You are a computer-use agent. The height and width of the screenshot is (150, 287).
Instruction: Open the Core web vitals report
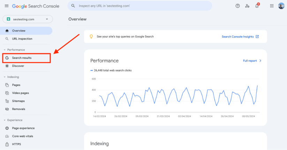pyautogui.click(x=22, y=136)
